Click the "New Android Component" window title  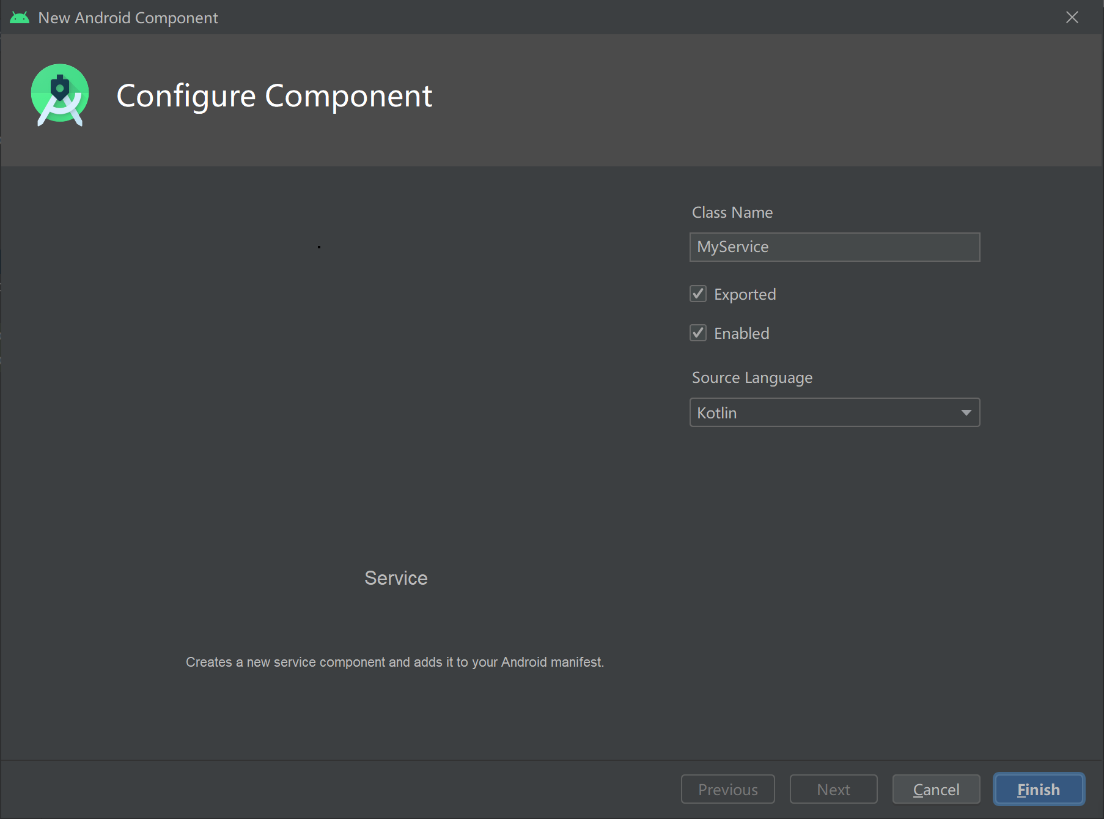pos(128,18)
